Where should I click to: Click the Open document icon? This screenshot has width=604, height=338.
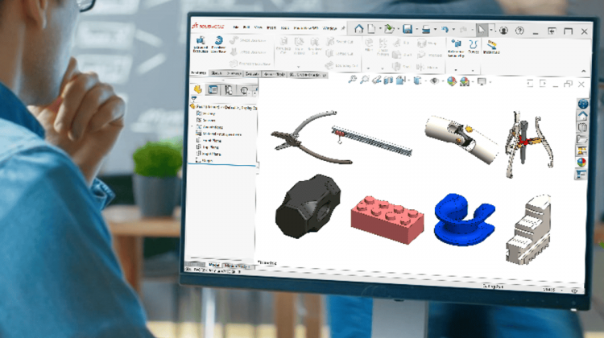pos(389,29)
